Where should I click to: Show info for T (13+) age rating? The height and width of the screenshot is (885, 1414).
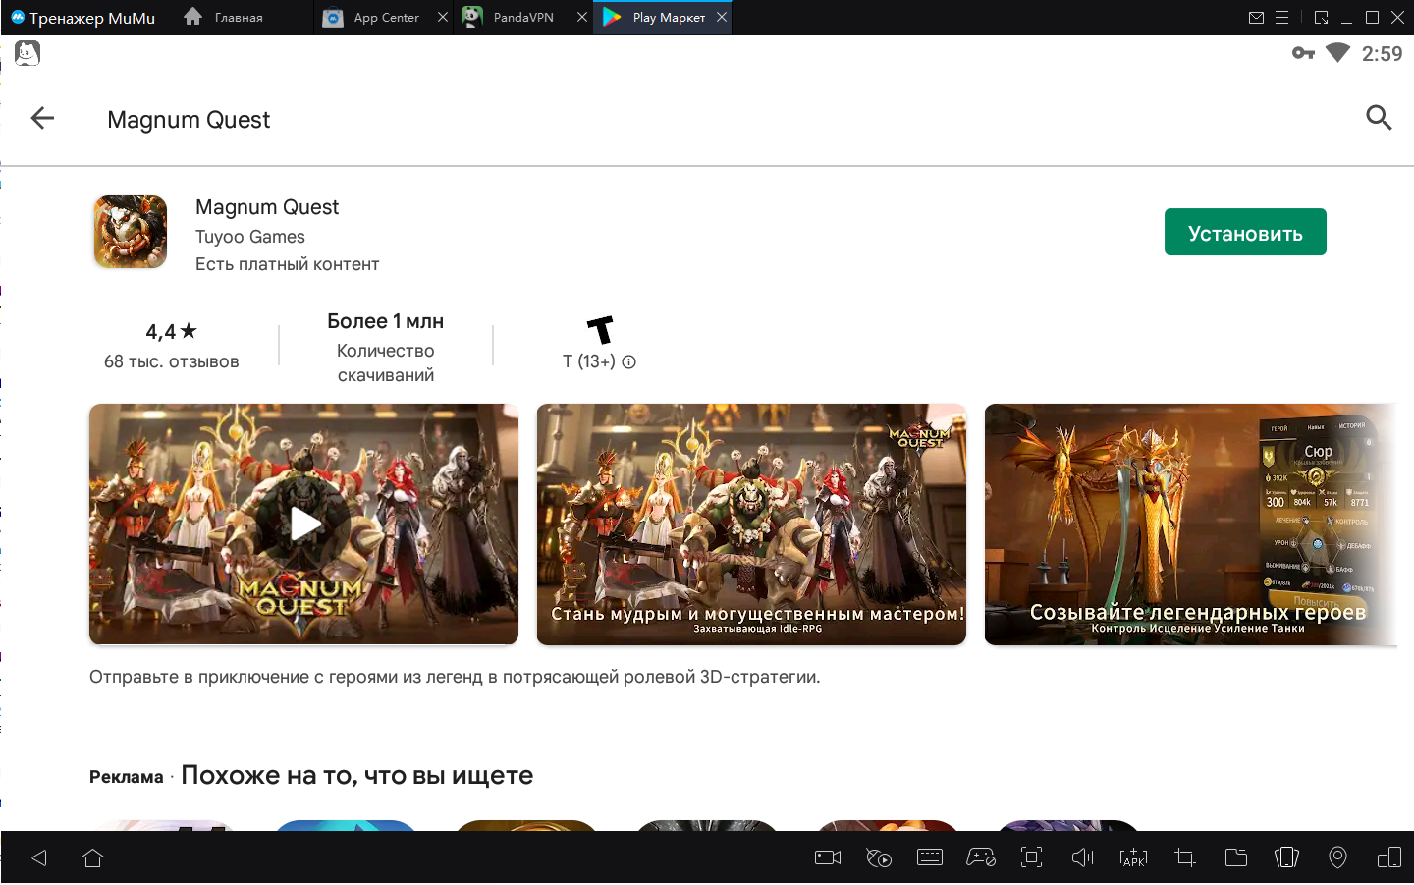coord(629,362)
